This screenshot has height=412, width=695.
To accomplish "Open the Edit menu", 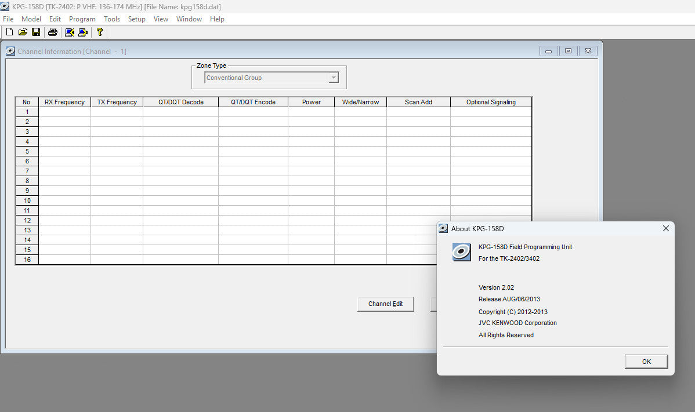I will point(55,19).
